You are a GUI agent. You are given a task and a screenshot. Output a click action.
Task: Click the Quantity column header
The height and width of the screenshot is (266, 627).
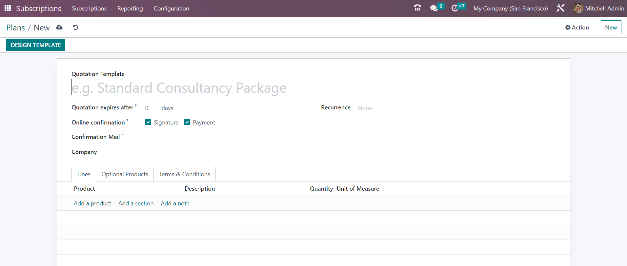coord(321,189)
